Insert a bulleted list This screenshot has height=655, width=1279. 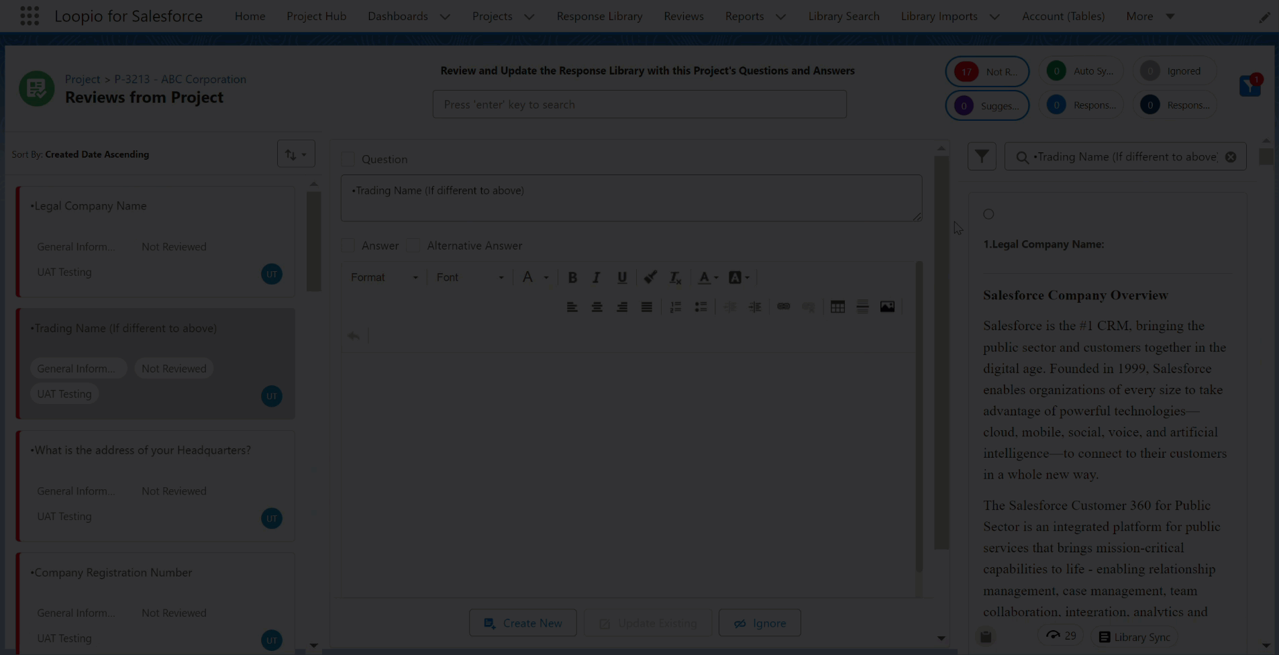(x=701, y=307)
